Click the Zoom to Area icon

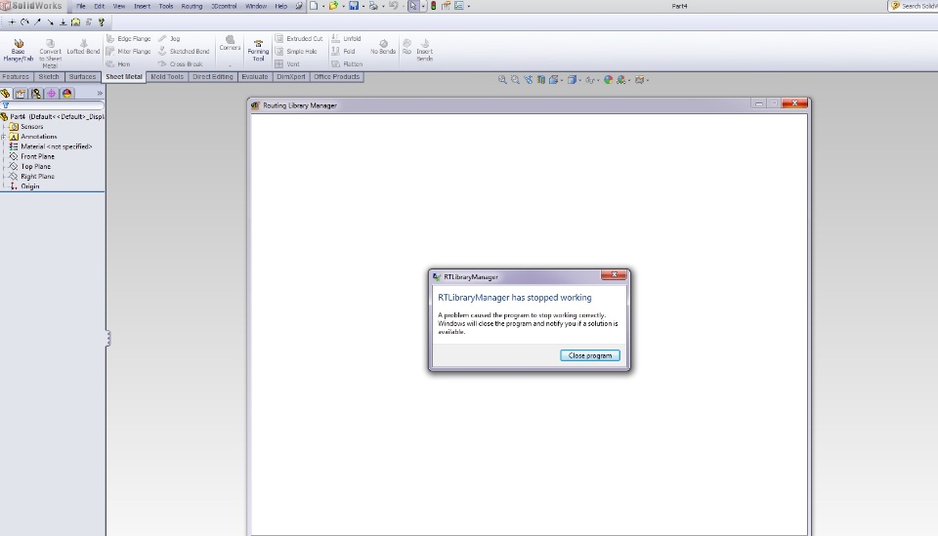click(x=515, y=79)
